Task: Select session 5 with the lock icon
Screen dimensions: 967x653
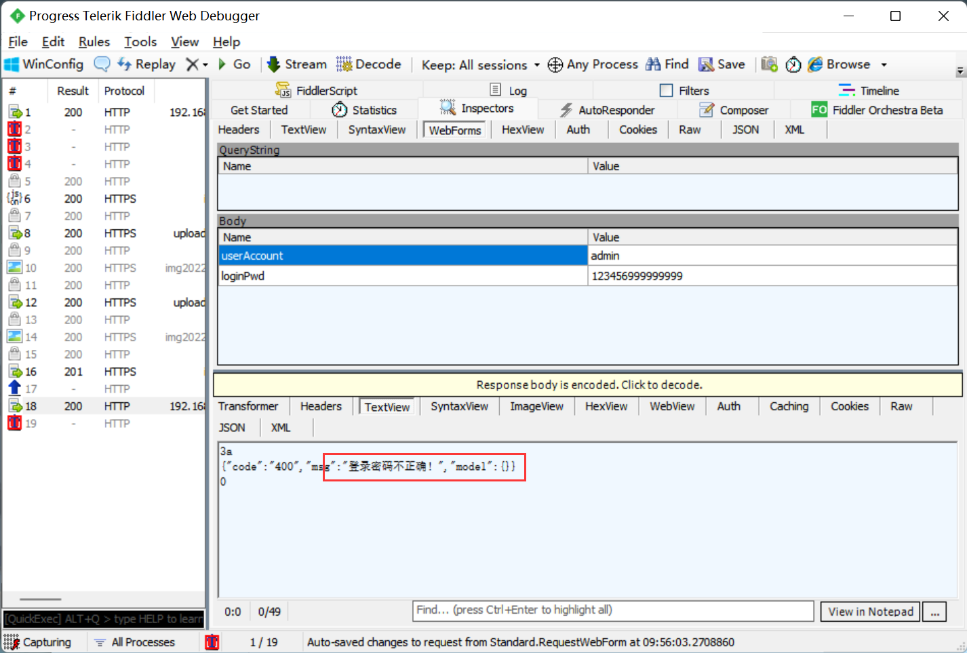Action: [x=104, y=181]
